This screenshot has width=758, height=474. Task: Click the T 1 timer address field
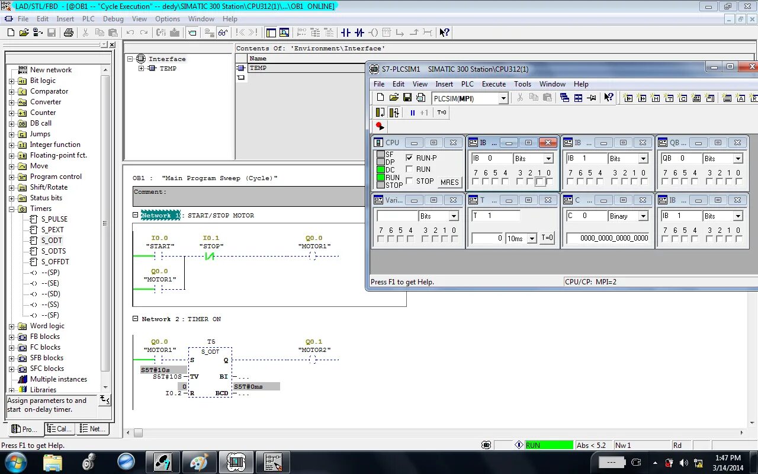(x=496, y=216)
